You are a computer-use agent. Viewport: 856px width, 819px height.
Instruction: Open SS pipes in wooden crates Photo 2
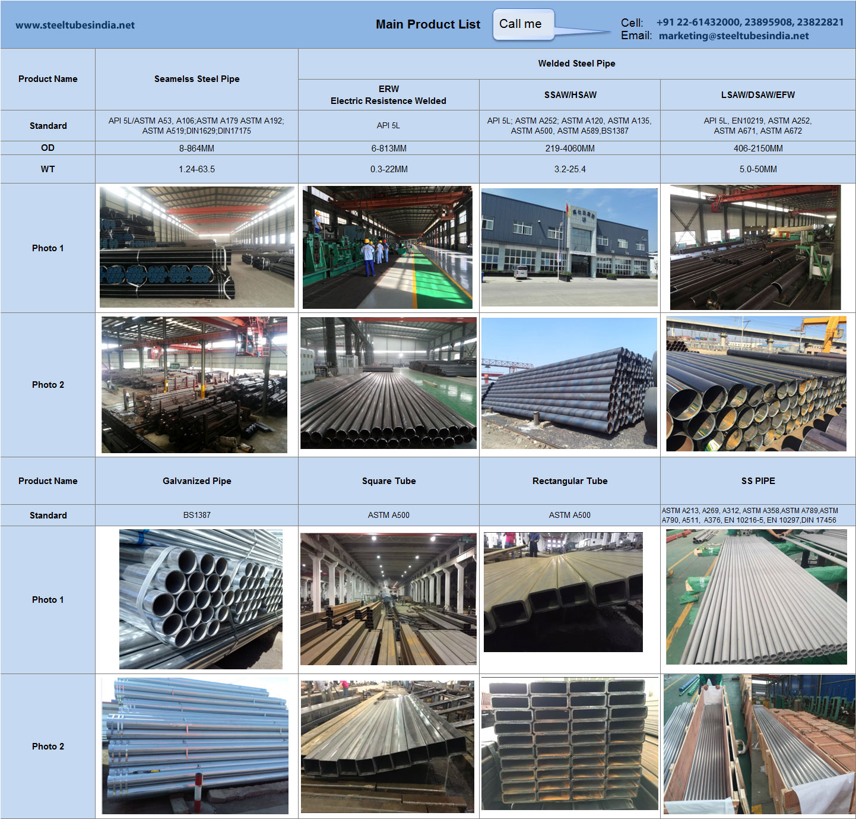point(759,744)
